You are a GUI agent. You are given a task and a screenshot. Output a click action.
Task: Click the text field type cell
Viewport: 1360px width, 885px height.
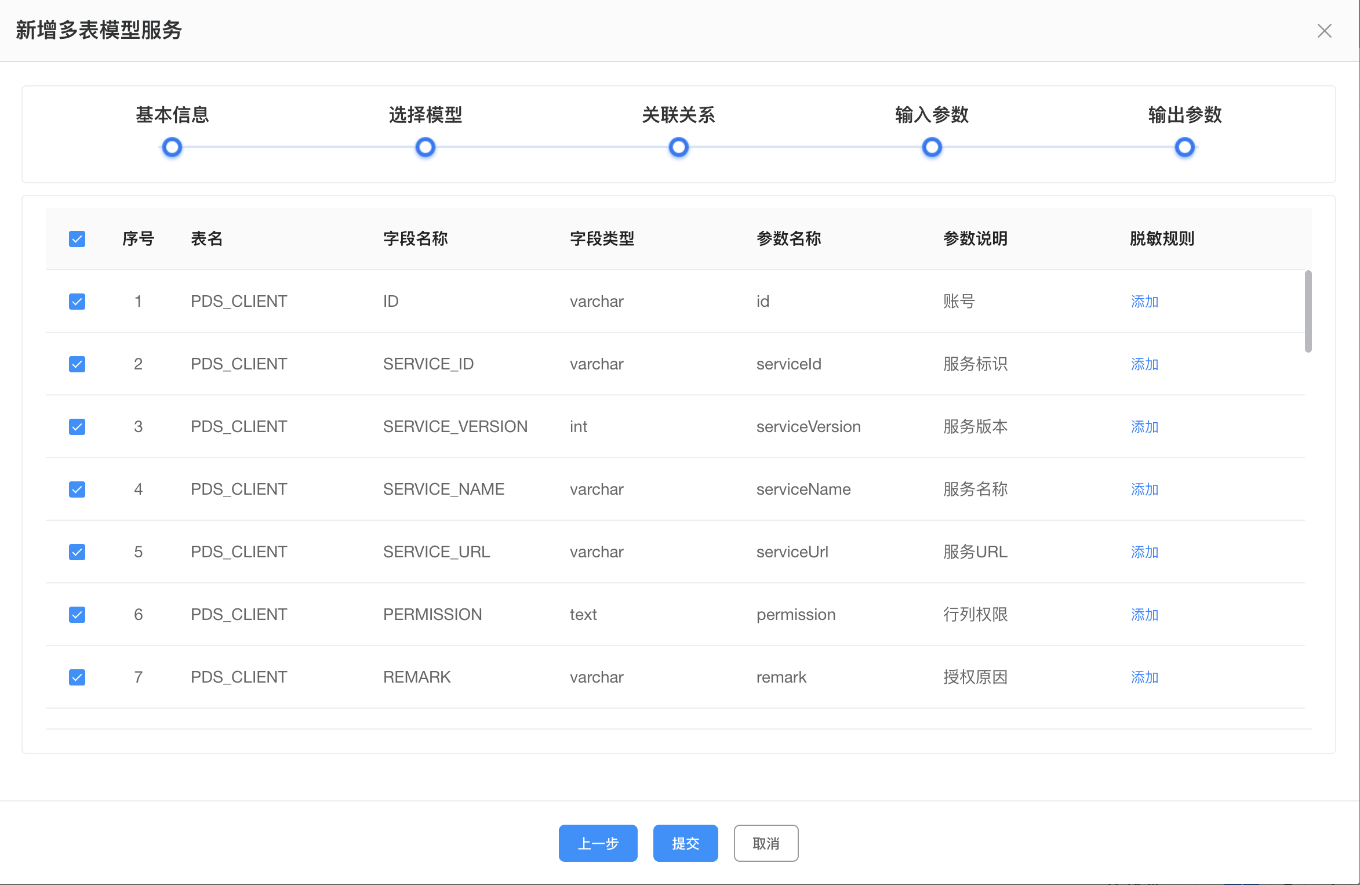[x=583, y=615]
